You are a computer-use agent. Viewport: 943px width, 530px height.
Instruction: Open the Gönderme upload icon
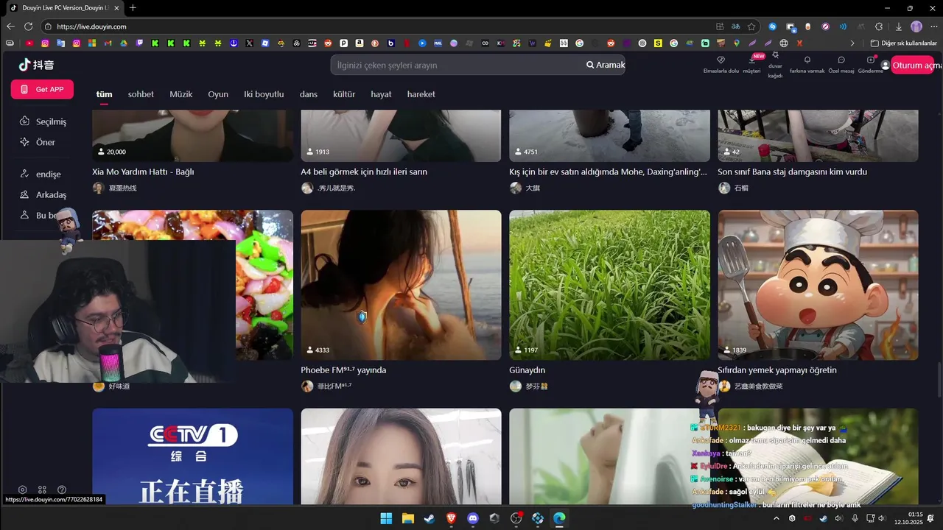[x=871, y=60]
